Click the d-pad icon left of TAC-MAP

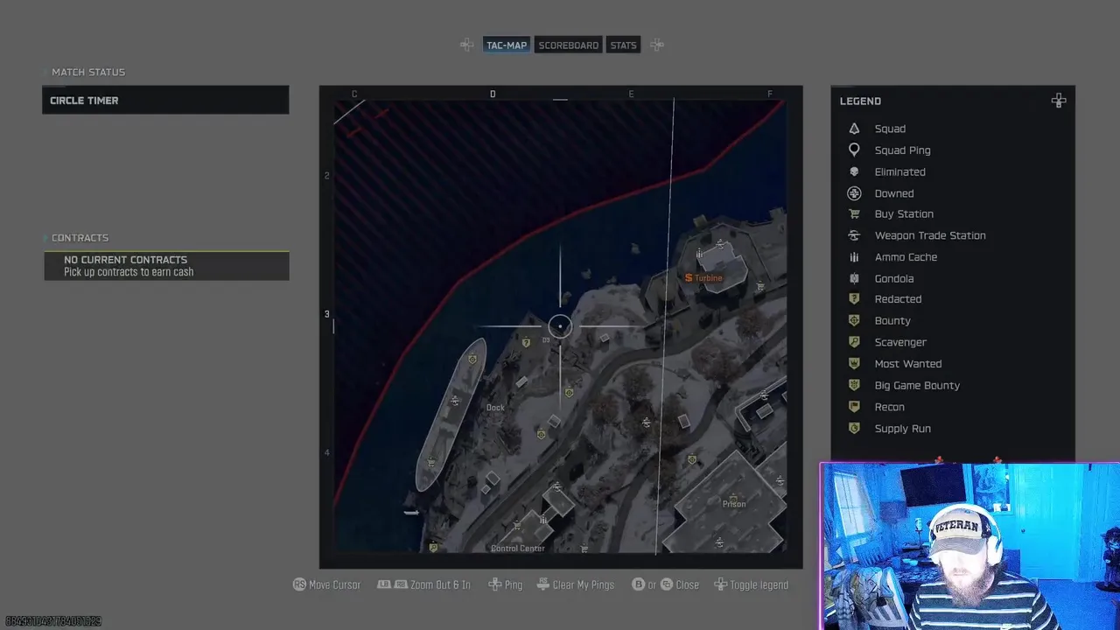click(467, 45)
